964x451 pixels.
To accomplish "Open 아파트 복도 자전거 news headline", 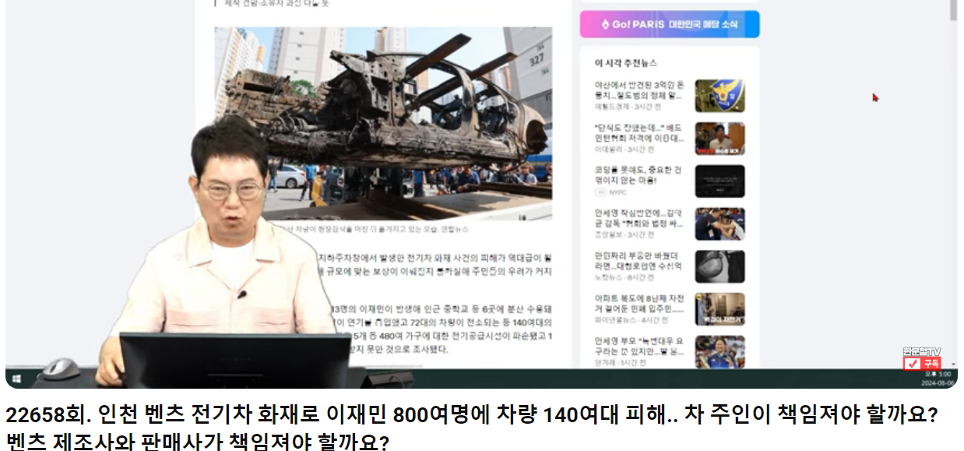I will click(x=639, y=304).
